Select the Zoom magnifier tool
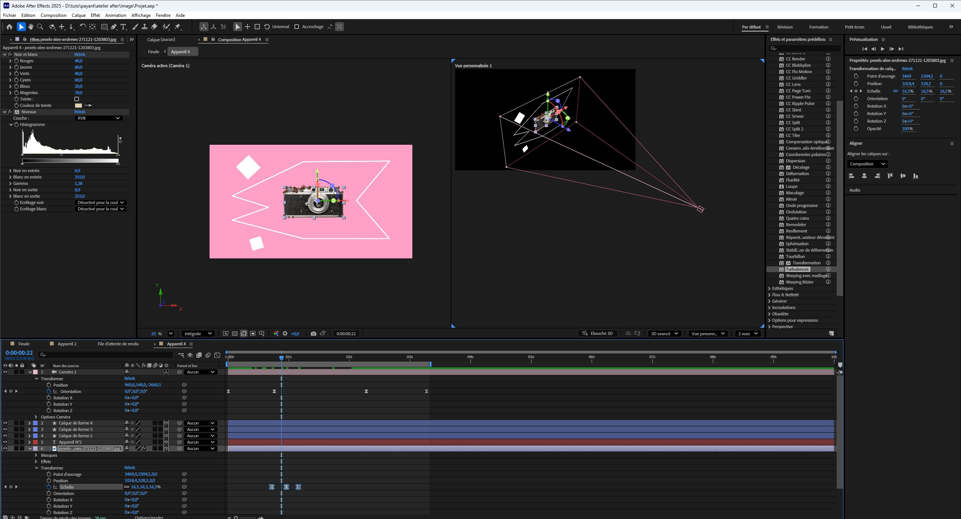Screen dimensions: 961x519 pyautogui.click(x=40, y=27)
